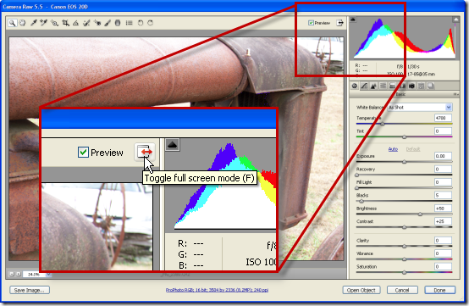Screen dimensions: 469x306
Task: Pick the White Balance eyedropper tool
Action: pos(33,23)
